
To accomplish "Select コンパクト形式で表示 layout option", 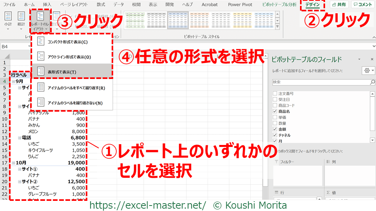I will (x=67, y=42).
